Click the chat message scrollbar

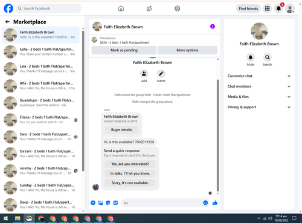click(217, 135)
